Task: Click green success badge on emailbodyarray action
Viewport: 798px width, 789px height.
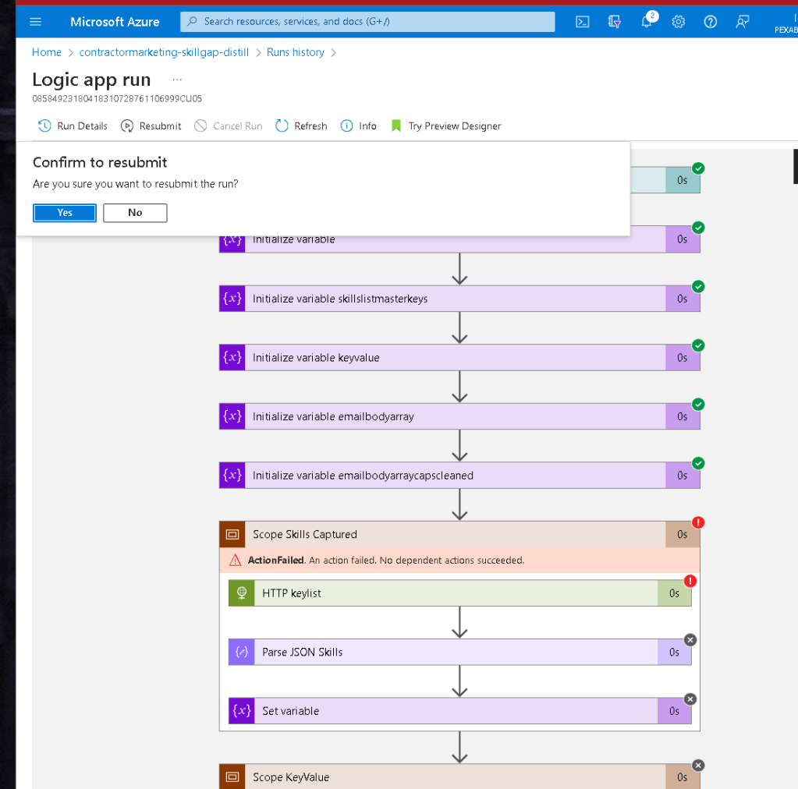Action: [x=698, y=405]
